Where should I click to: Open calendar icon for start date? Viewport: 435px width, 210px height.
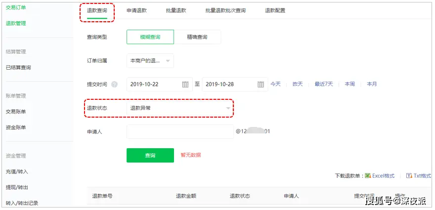pyautogui.click(x=185, y=84)
